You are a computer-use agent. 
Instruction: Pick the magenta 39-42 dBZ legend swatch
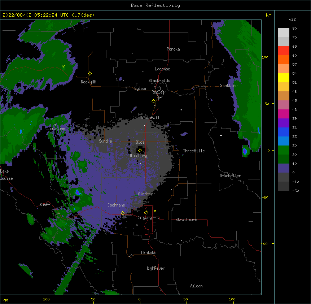284,114
